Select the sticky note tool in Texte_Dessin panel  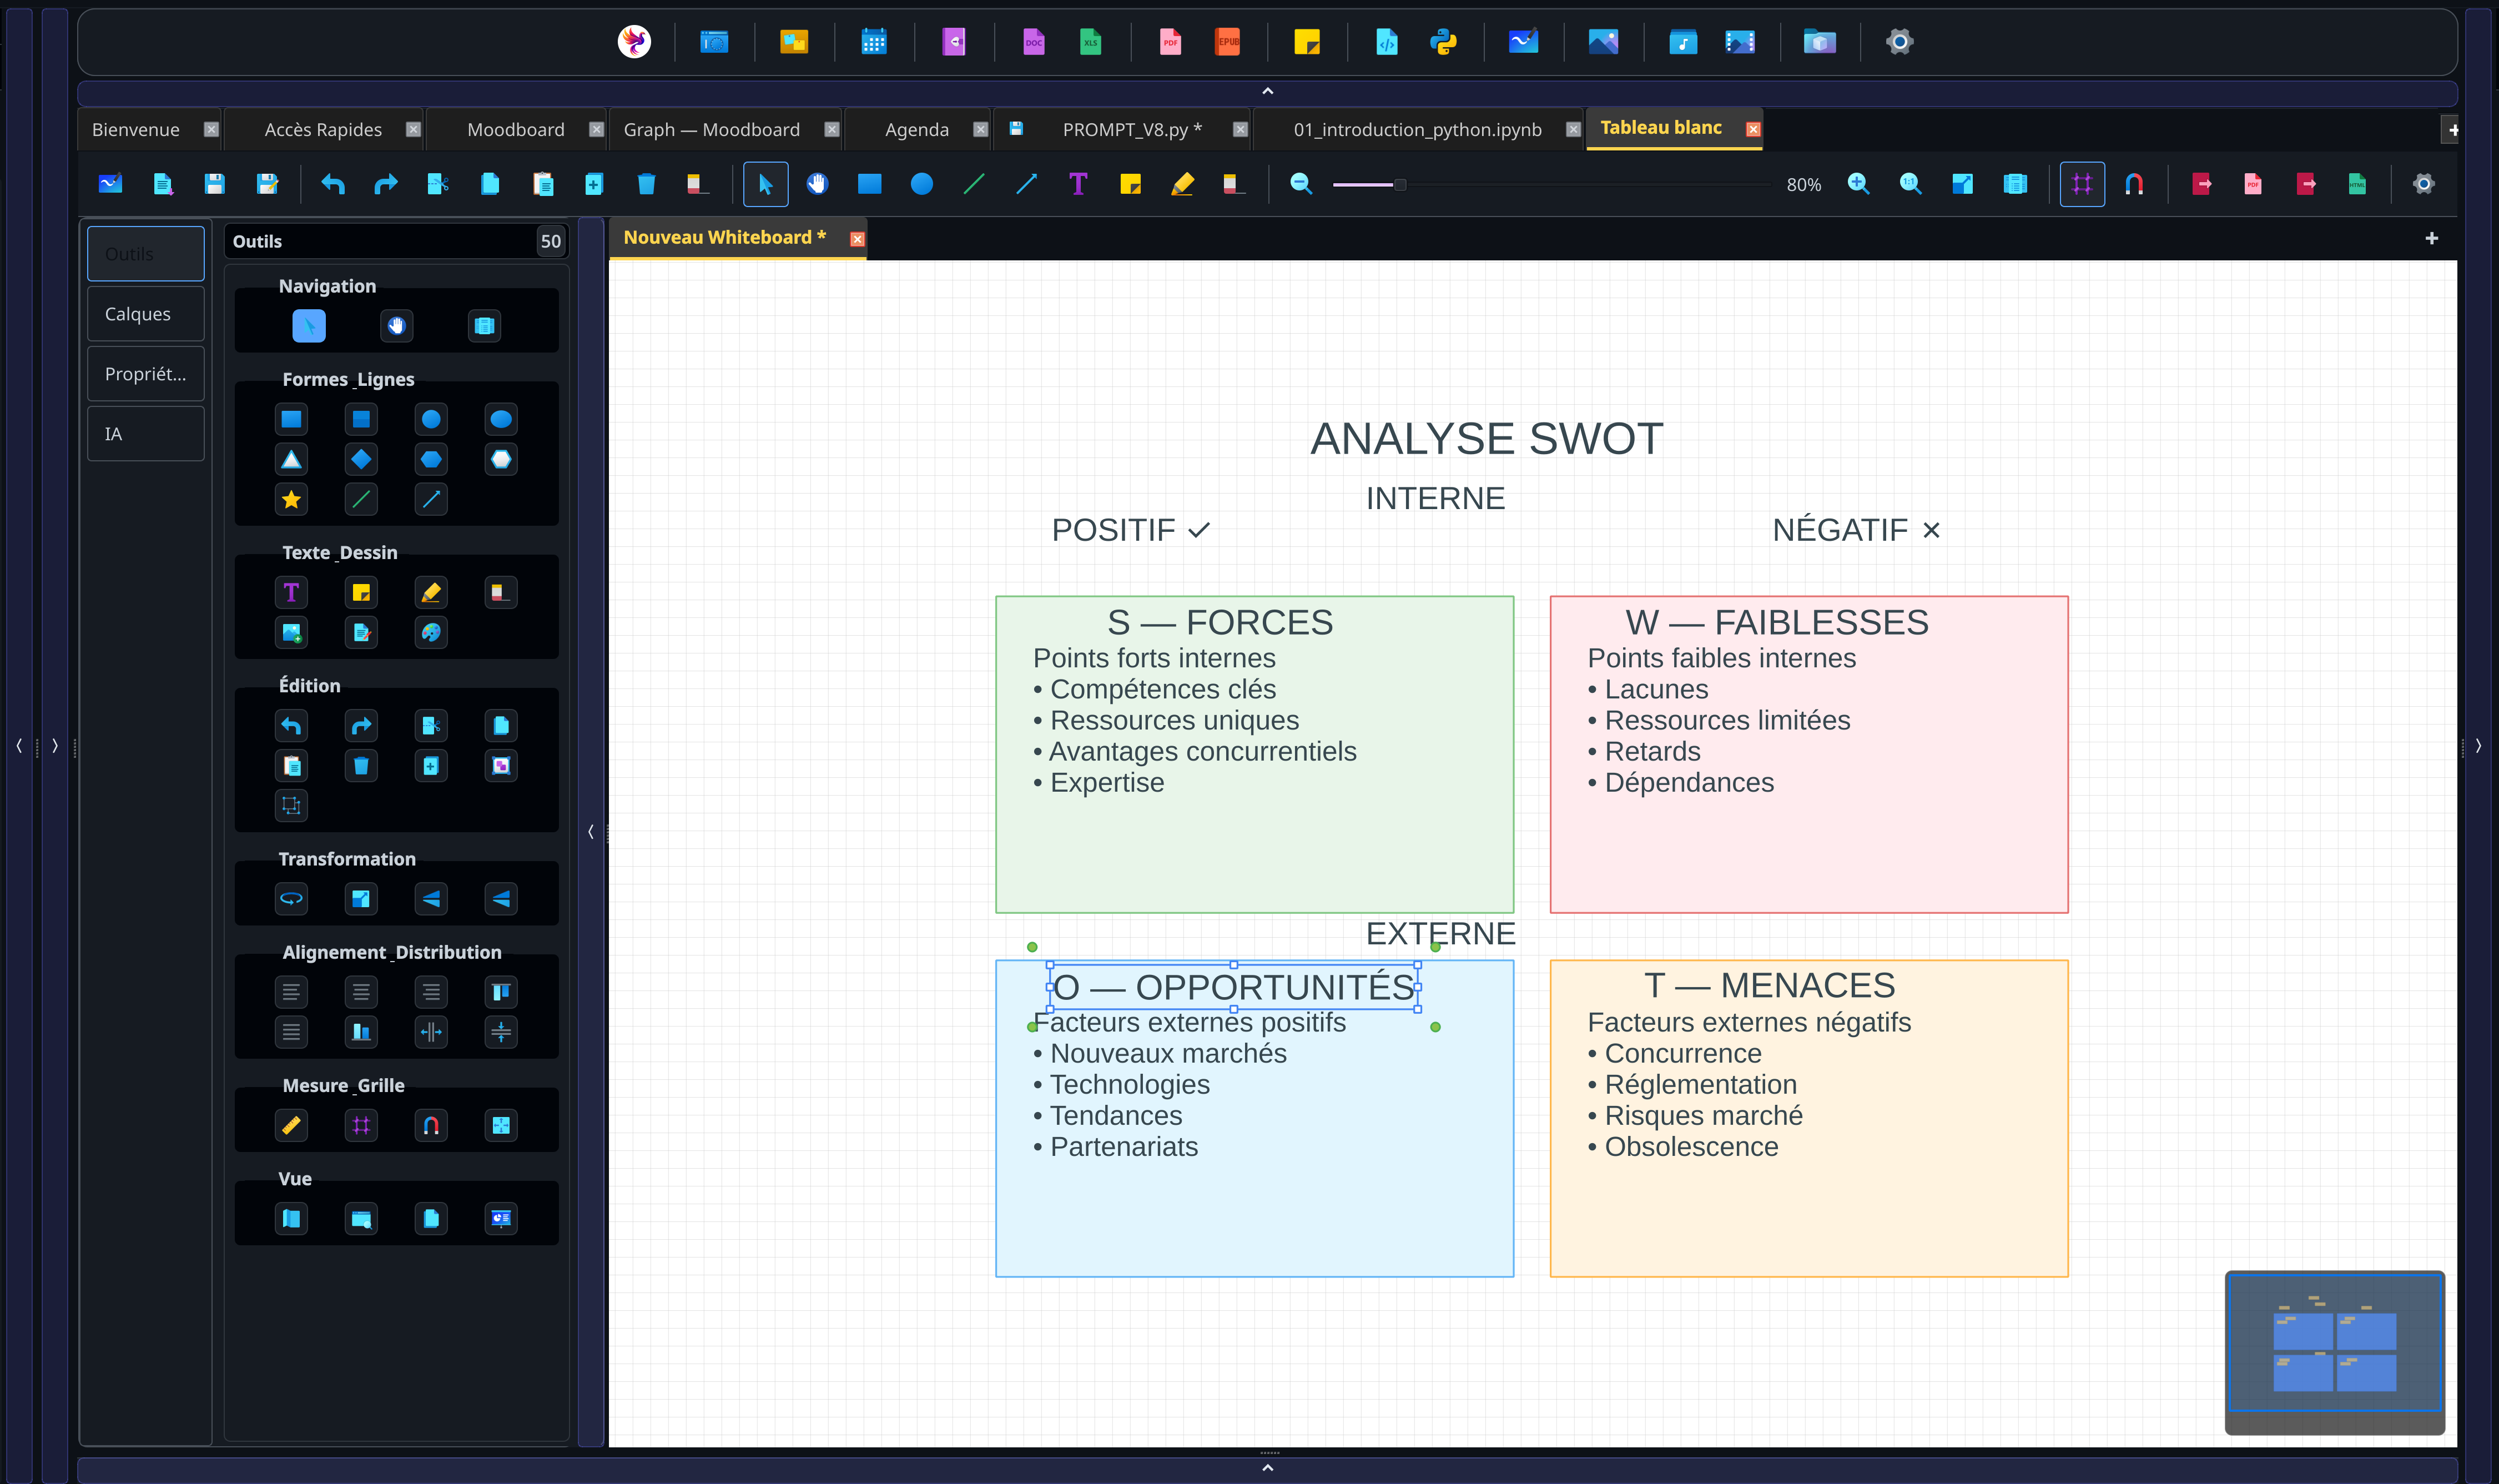point(361,592)
